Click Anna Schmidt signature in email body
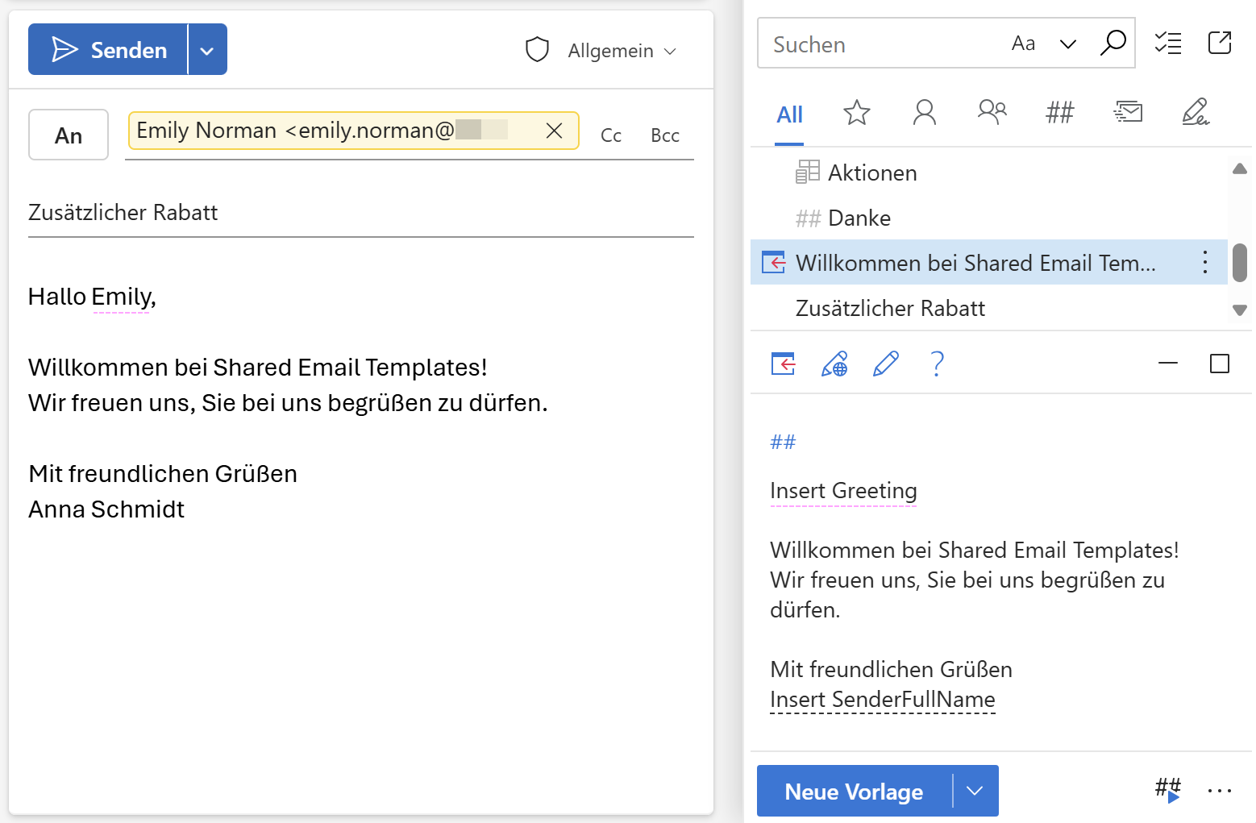The width and height of the screenshot is (1256, 823). tap(106, 509)
